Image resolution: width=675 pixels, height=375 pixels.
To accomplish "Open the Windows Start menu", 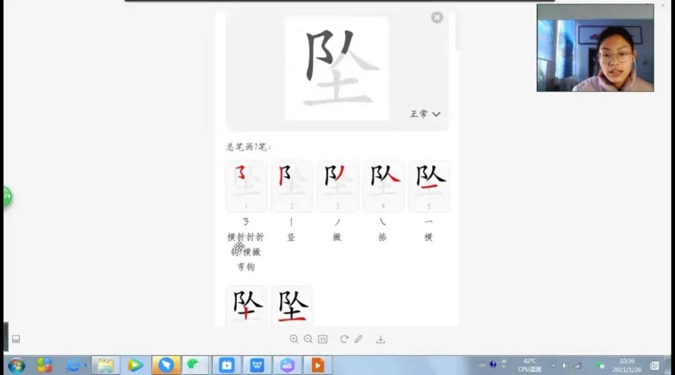I will pos(16,365).
